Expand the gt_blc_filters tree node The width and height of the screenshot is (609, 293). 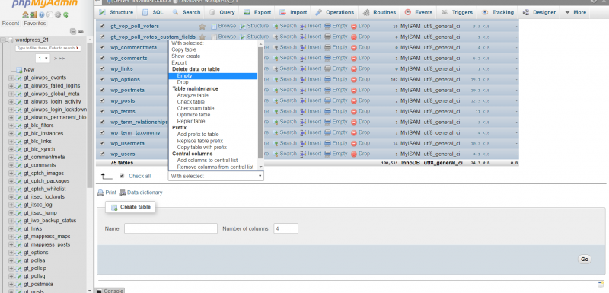11,126
